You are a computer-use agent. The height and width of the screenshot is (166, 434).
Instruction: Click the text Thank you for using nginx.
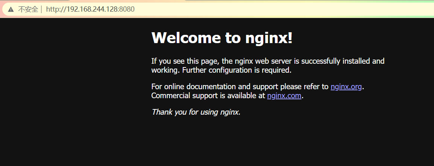196,112
